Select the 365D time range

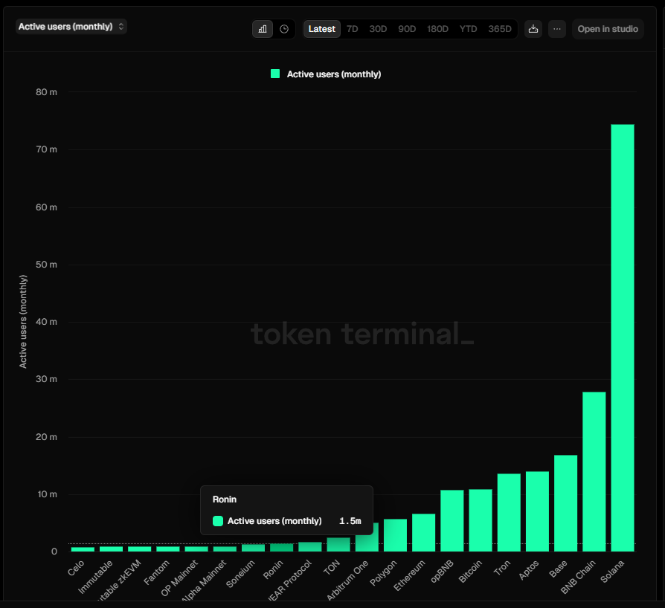click(500, 29)
